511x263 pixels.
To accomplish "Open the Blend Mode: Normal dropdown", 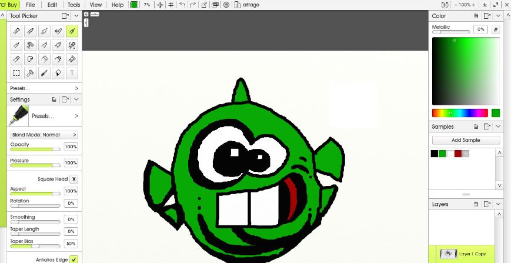I will (x=44, y=135).
